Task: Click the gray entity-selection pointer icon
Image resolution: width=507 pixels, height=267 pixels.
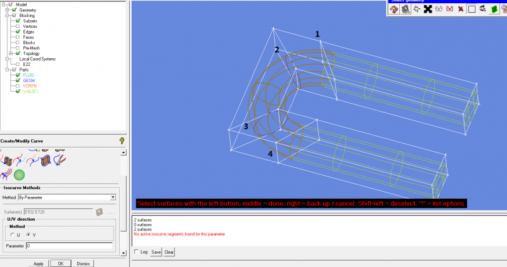Action: coord(406,9)
